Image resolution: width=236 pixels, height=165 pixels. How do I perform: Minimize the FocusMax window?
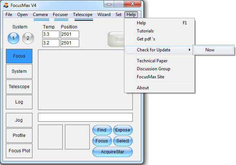coord(109,4)
